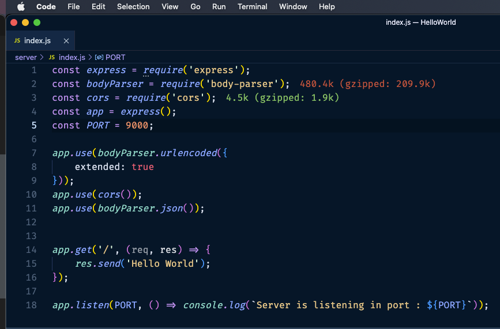Open the View menu

coord(170,7)
